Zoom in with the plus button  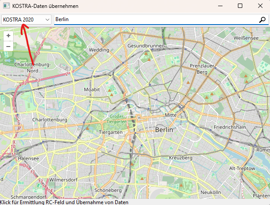point(8,36)
